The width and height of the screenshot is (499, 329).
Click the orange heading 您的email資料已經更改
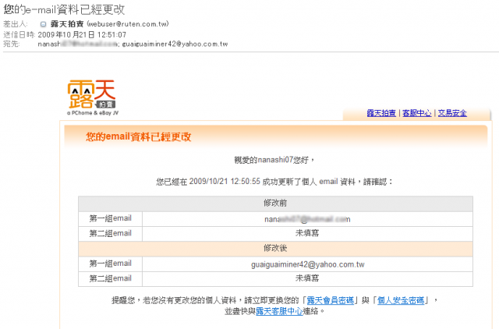pyautogui.click(x=139, y=136)
